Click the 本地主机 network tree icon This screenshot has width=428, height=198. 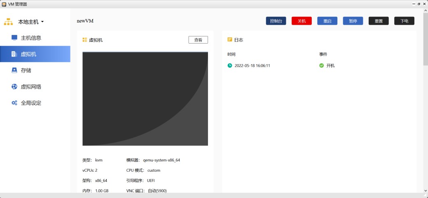[x=9, y=21]
